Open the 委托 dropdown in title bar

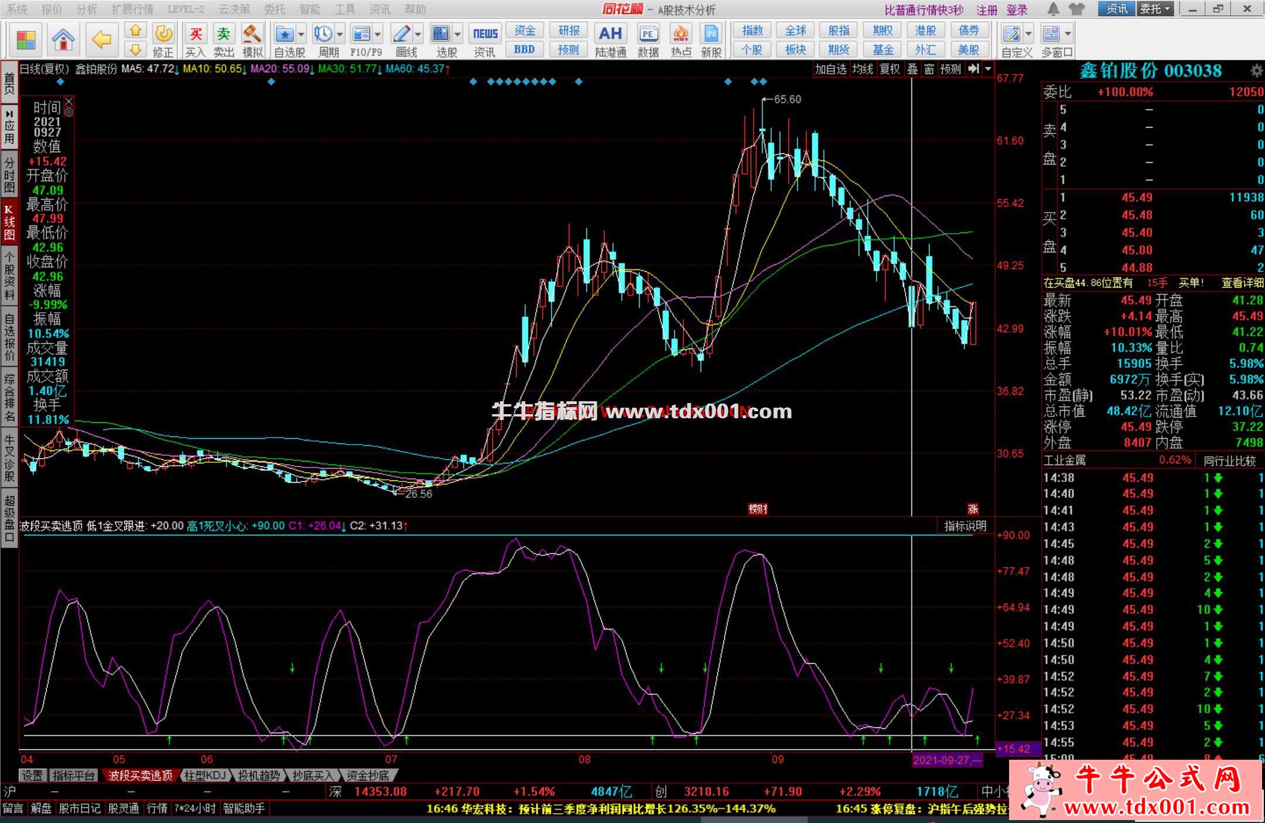[x=1155, y=9]
